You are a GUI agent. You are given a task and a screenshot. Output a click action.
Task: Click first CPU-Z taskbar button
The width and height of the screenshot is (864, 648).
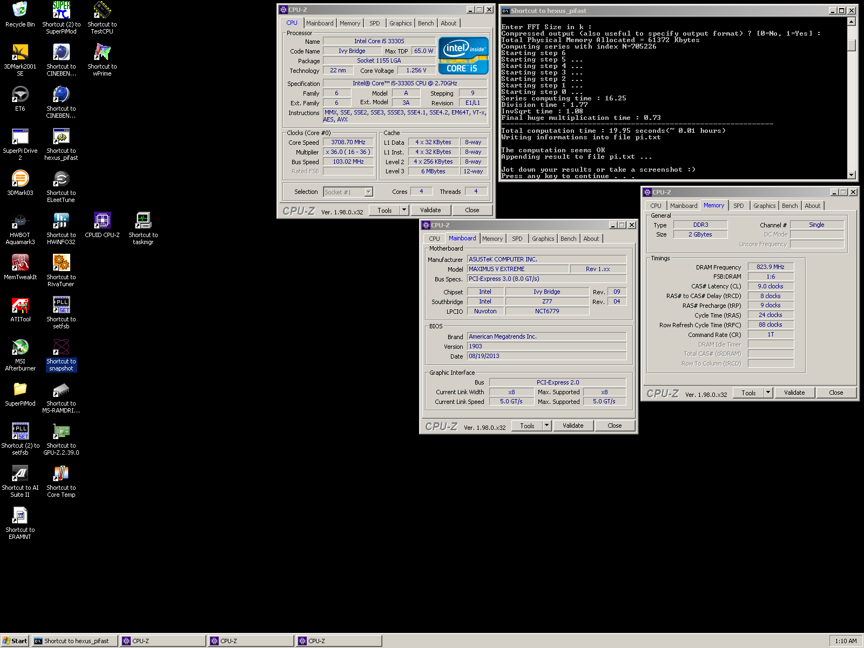(x=163, y=641)
